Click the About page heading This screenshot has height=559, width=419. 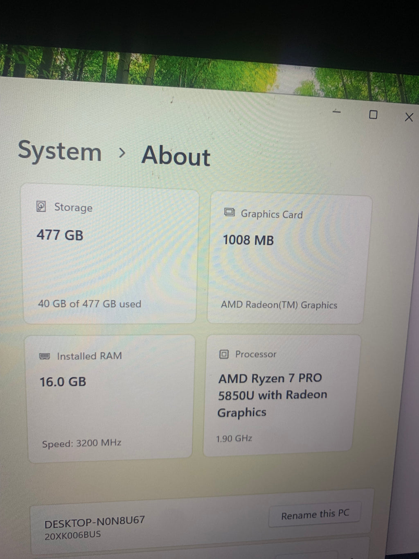pos(176,156)
